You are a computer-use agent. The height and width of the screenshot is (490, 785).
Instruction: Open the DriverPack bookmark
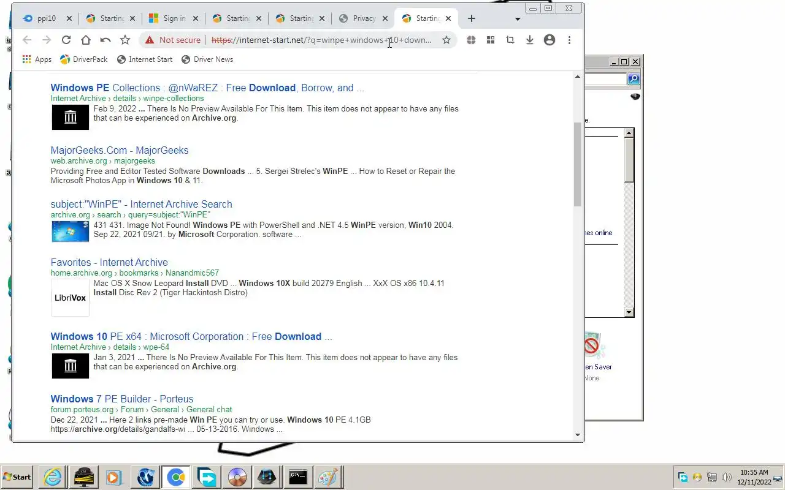pos(84,59)
